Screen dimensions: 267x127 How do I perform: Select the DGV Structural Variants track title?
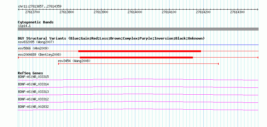(x=111, y=38)
